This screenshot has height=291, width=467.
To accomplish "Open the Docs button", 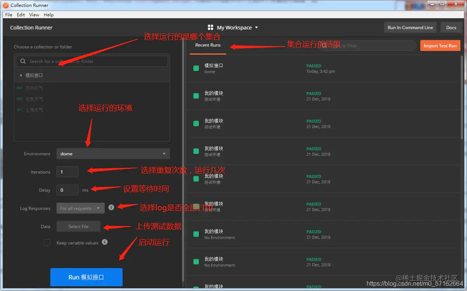I will tap(451, 28).
